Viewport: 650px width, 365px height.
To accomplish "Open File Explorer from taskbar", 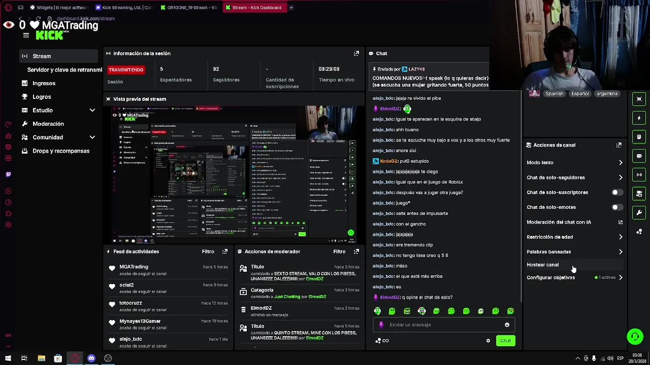I will coord(42,358).
